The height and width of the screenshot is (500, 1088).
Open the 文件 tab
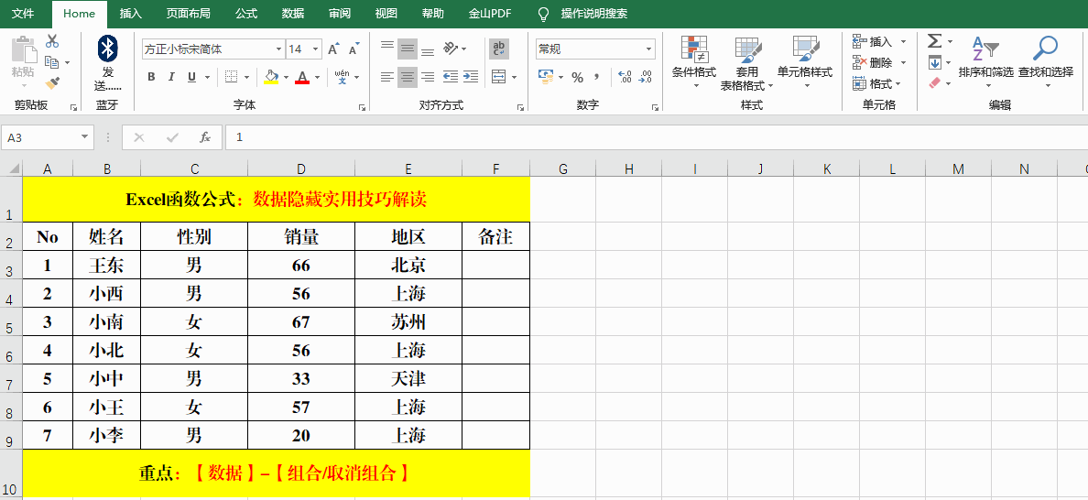tap(24, 14)
